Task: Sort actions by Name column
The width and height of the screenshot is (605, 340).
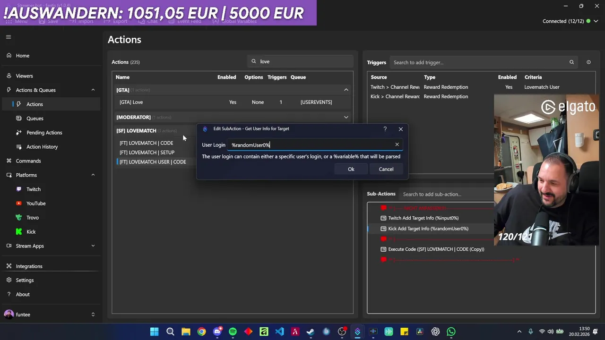Action: tap(122, 77)
